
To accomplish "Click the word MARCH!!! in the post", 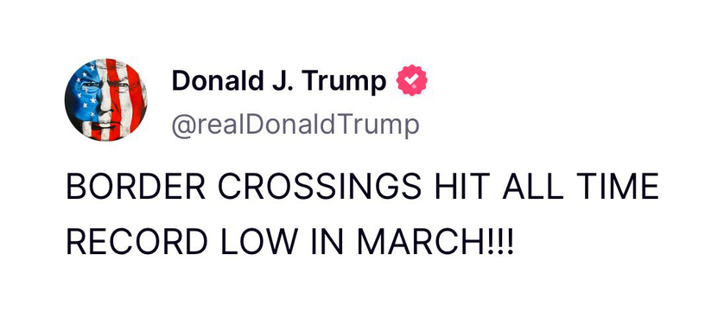I will (435, 242).
